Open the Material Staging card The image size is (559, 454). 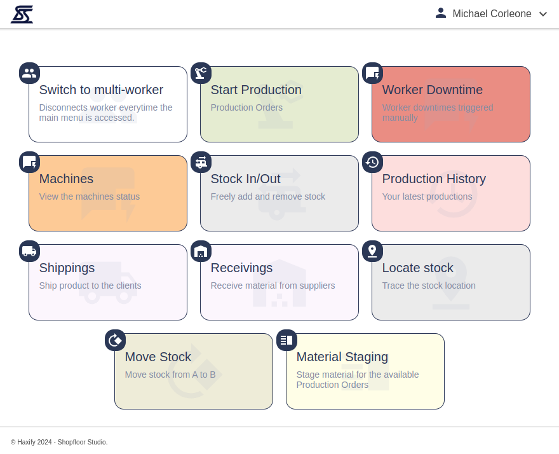coord(365,372)
